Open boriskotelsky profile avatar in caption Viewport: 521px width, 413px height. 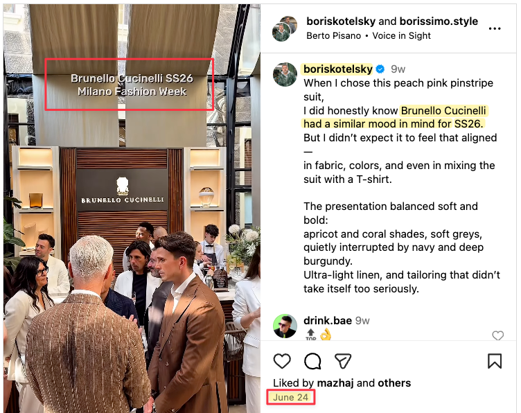(285, 74)
